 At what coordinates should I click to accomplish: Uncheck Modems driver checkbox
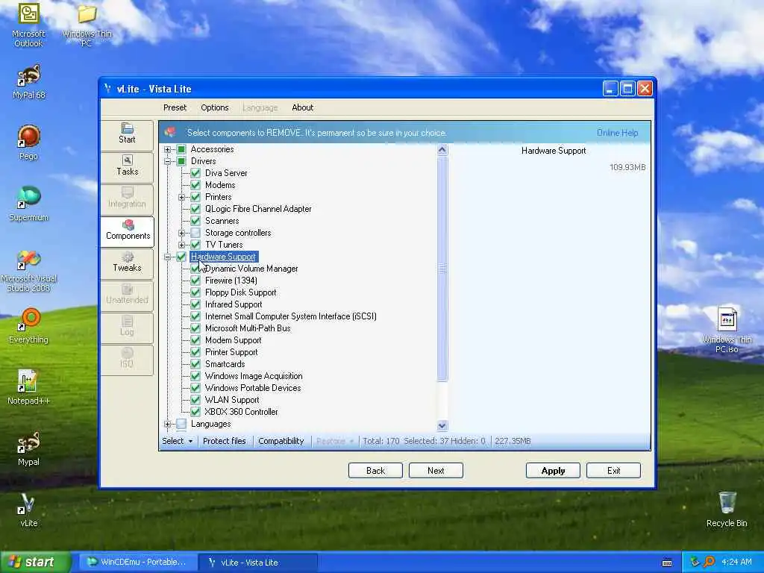[195, 185]
